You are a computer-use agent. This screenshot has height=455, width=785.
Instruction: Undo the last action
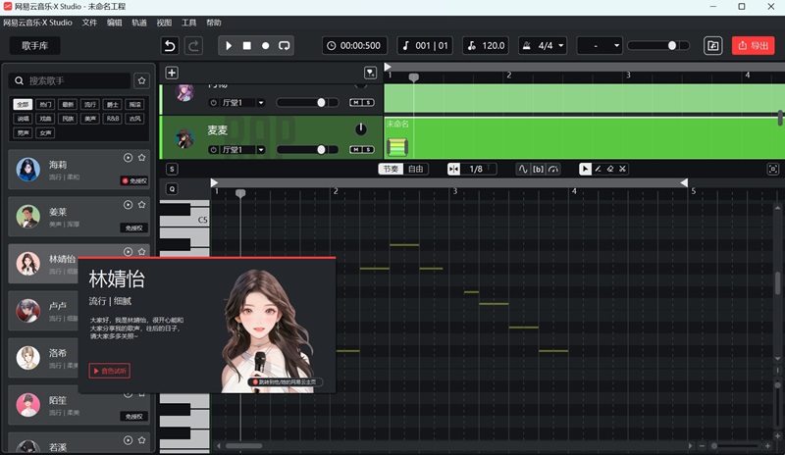tap(170, 45)
